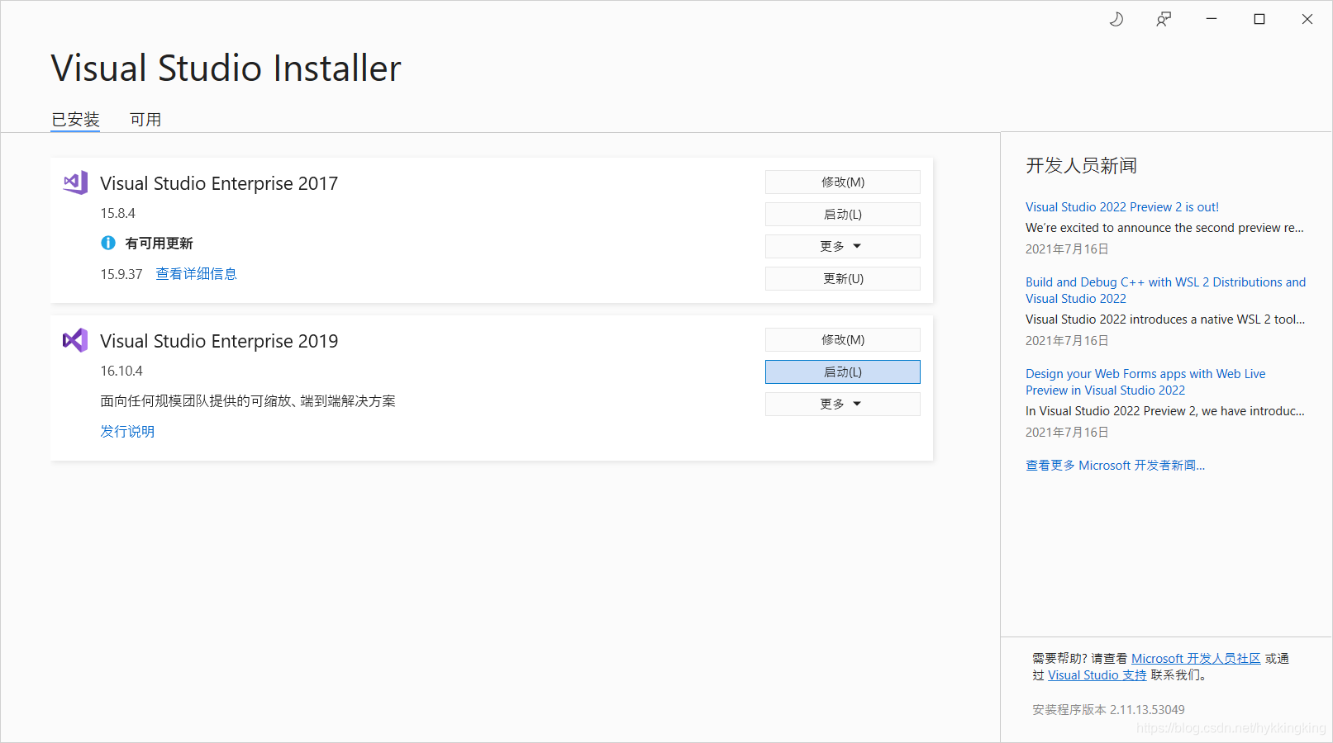Open news about Web Forms apps with Web Live Preview

pyautogui.click(x=1145, y=382)
